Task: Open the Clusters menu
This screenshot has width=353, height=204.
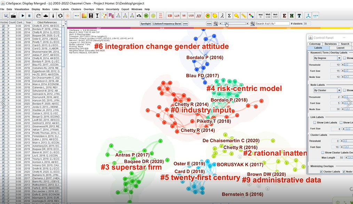Action: (76, 9)
